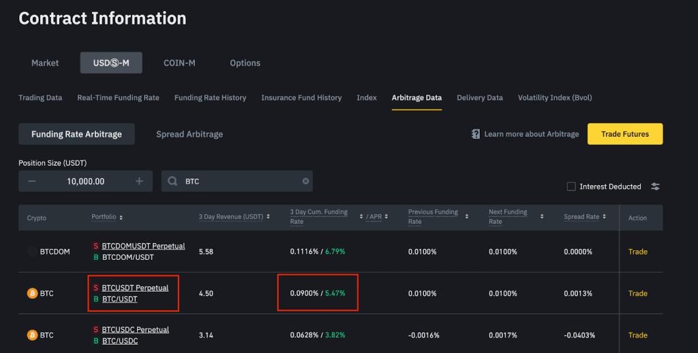Click Trade for the BTCDOM row
Viewport: 698px width, 353px height.
click(637, 252)
